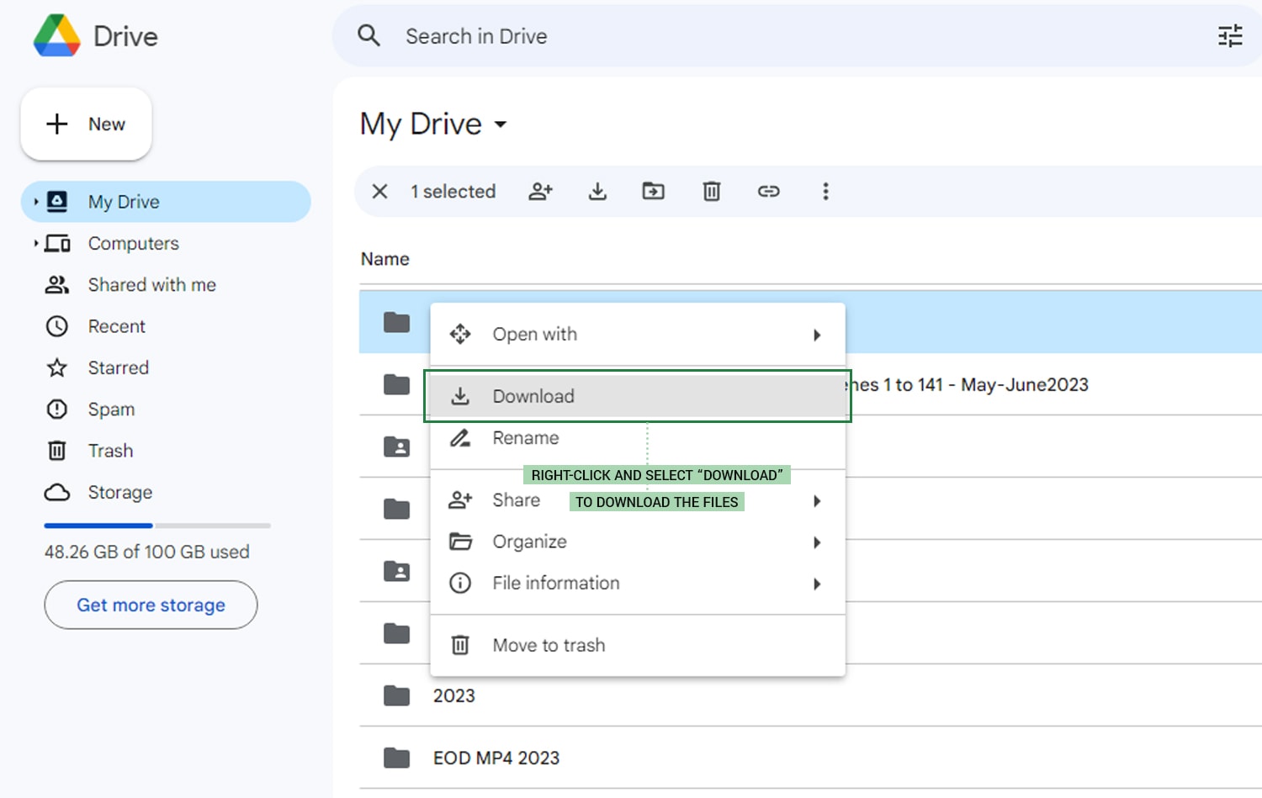Click the Get more storage button
Image resolution: width=1262 pixels, height=798 pixels.
[151, 605]
